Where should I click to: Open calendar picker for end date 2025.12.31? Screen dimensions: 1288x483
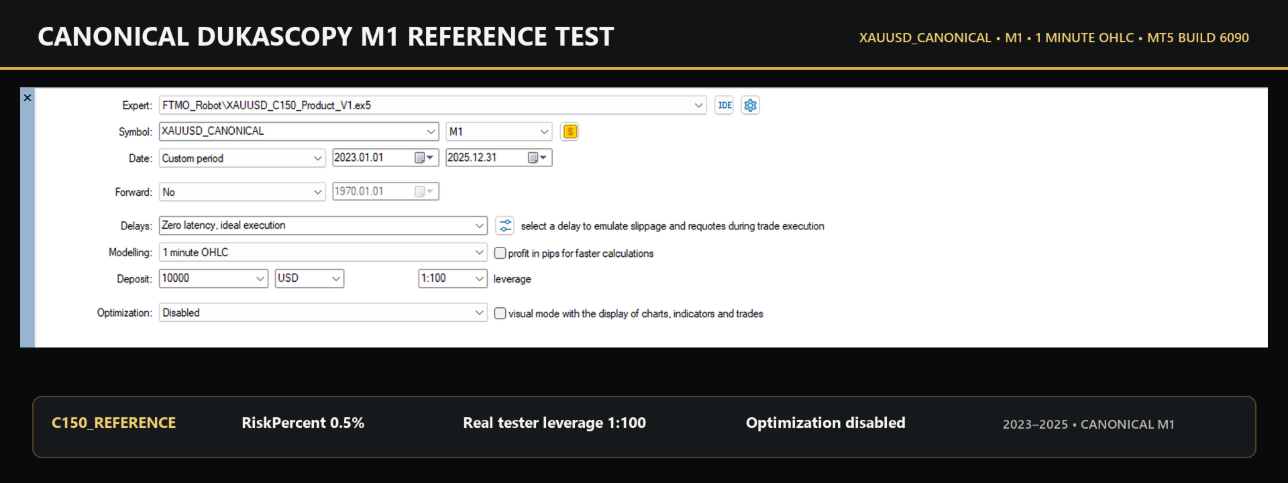pyautogui.click(x=537, y=158)
